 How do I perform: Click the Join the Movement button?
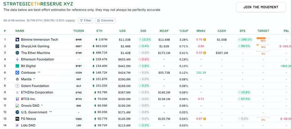point(261,7)
